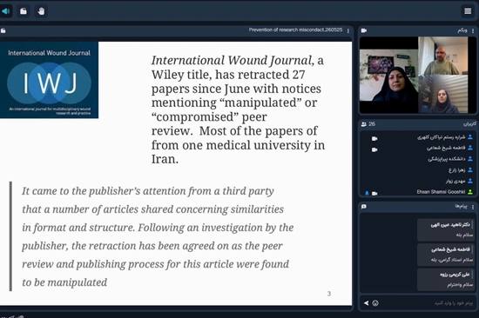Toggle the speaker audio icon in top toolbar

pyautogui.click(x=5, y=11)
